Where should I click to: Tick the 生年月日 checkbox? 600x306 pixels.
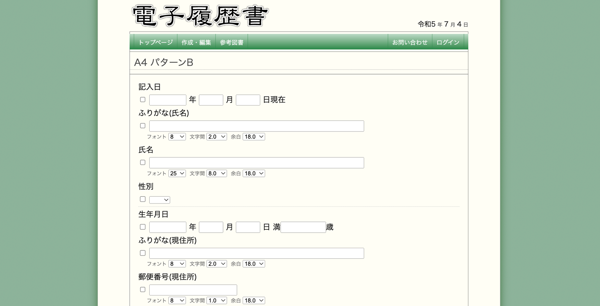pos(142,227)
